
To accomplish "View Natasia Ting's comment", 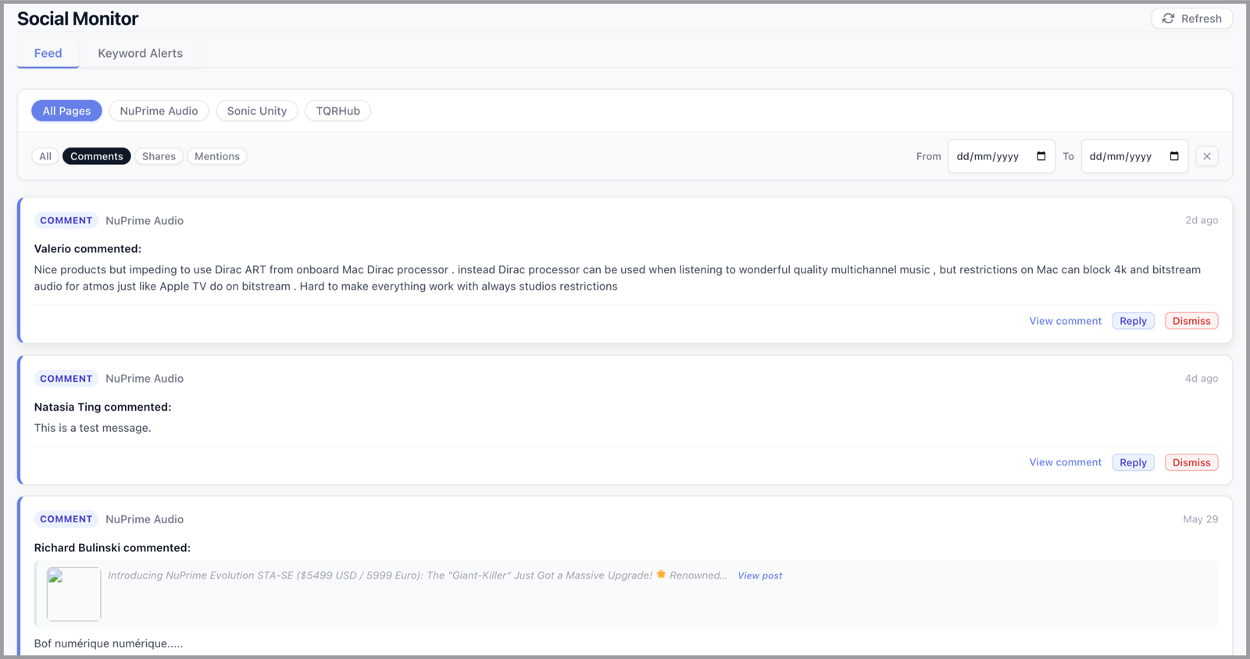I will click(x=1065, y=462).
